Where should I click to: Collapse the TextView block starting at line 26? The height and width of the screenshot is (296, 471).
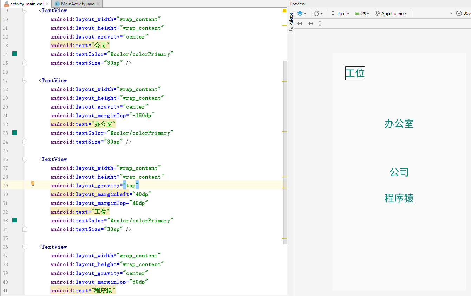pos(25,159)
